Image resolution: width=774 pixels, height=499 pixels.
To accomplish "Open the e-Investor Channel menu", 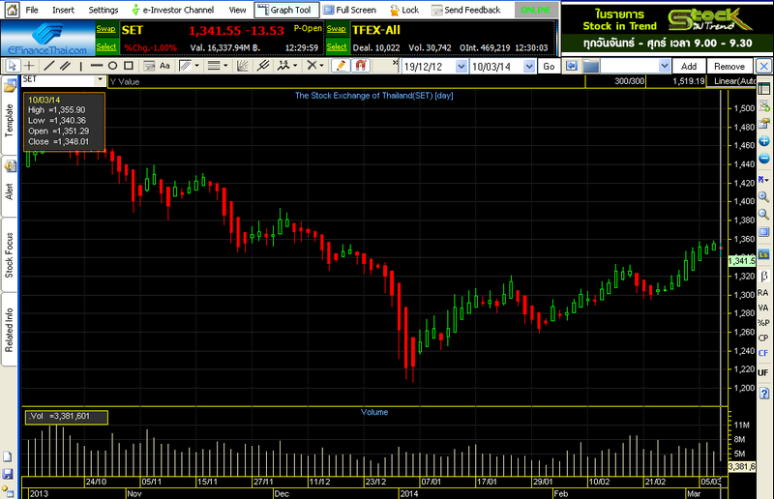I will [173, 10].
